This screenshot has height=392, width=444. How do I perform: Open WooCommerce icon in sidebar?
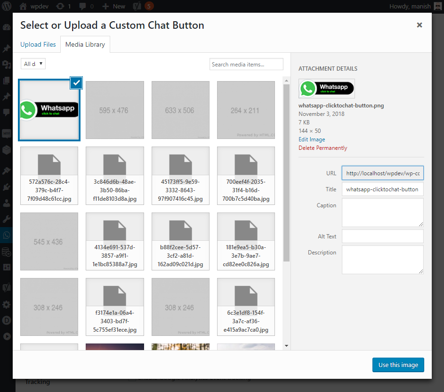pyautogui.click(x=6, y=133)
